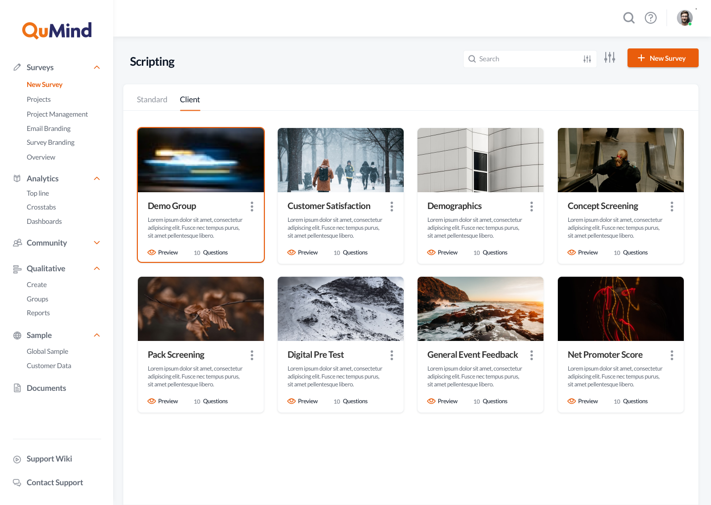This screenshot has height=505, width=711.
Task: Switch to the Client tab
Action: (x=190, y=99)
